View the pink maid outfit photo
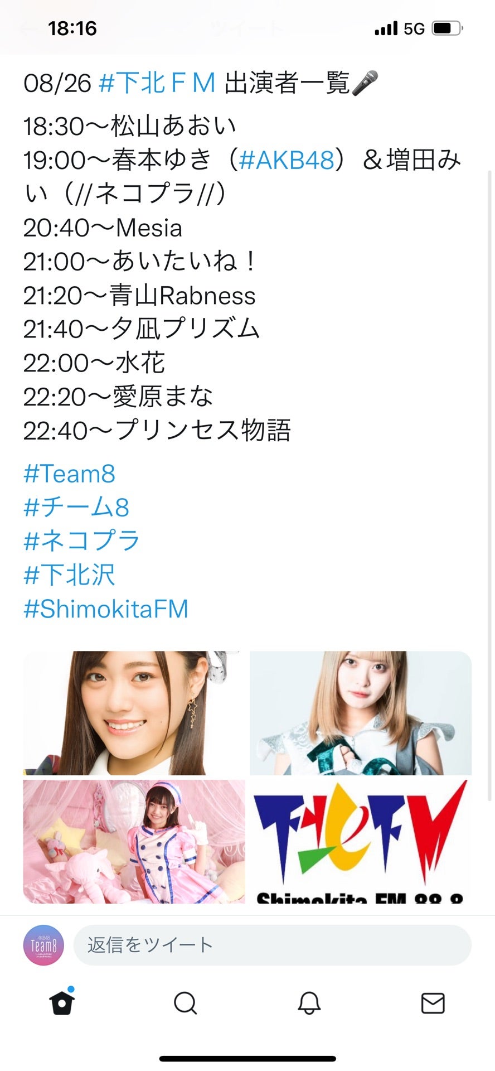495x1071 pixels. (134, 842)
